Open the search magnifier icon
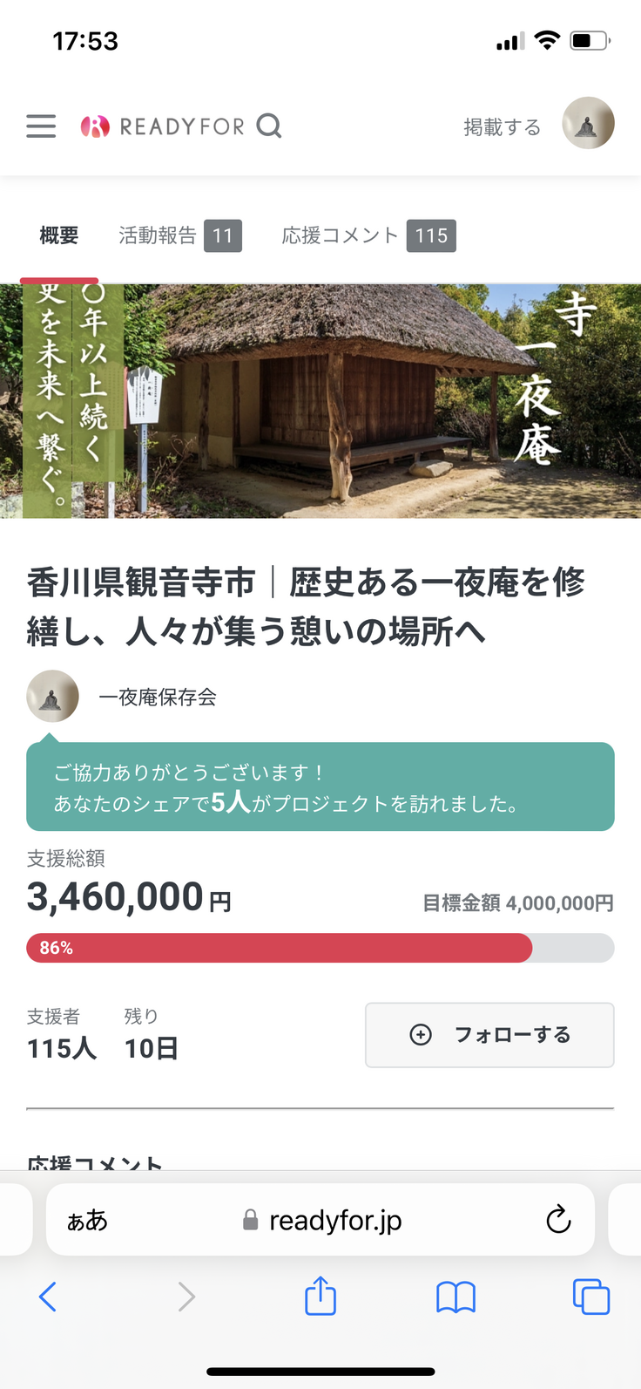This screenshot has height=1389, width=641. tap(269, 126)
